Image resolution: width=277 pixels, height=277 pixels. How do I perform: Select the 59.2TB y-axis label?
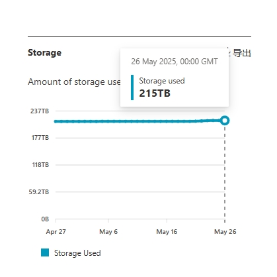(x=39, y=192)
